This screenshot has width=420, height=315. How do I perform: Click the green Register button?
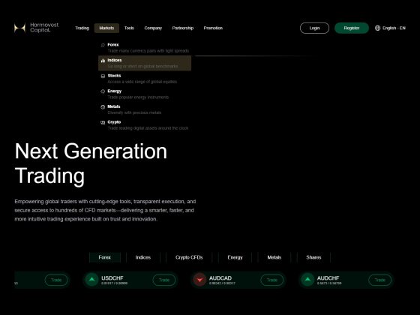(352, 28)
